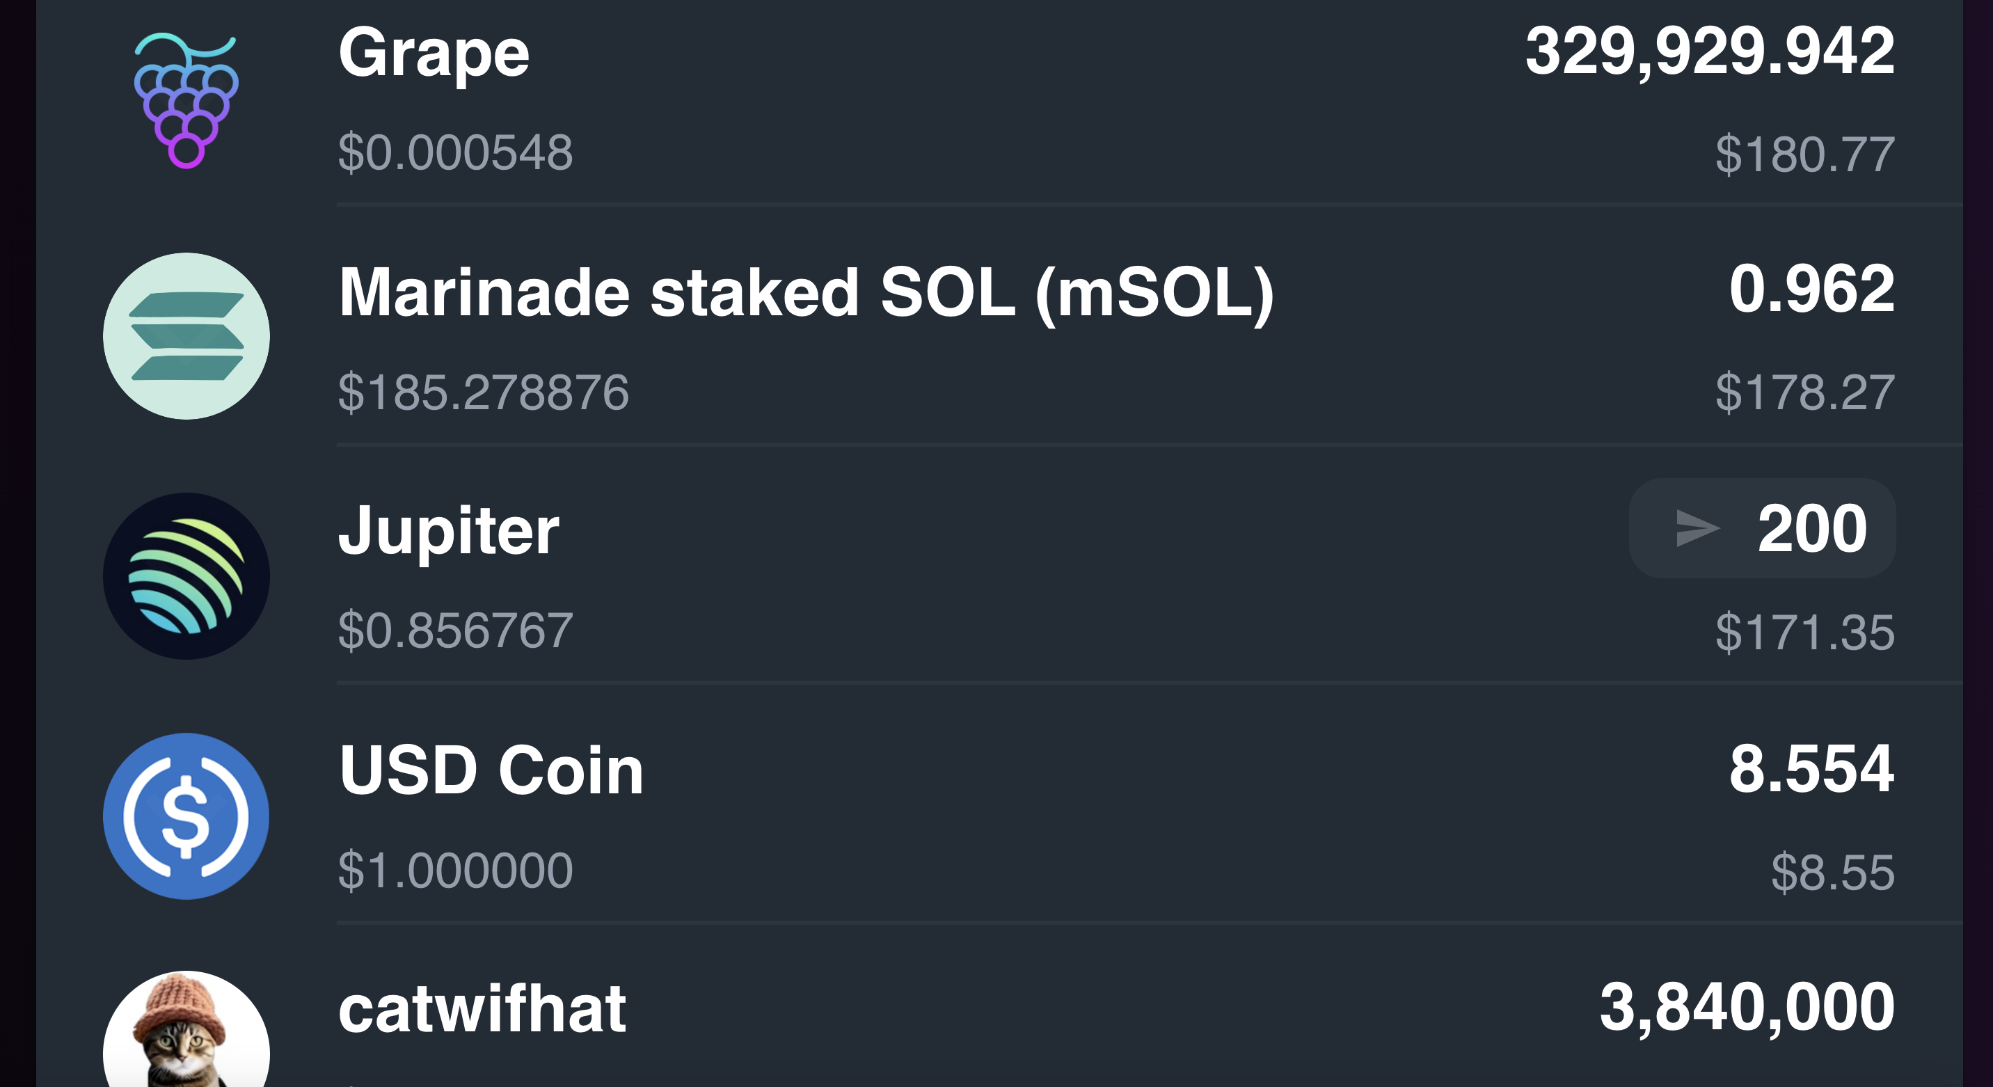Click the catwifhat cat avatar icon
This screenshot has width=1993, height=1087.
[186, 1029]
